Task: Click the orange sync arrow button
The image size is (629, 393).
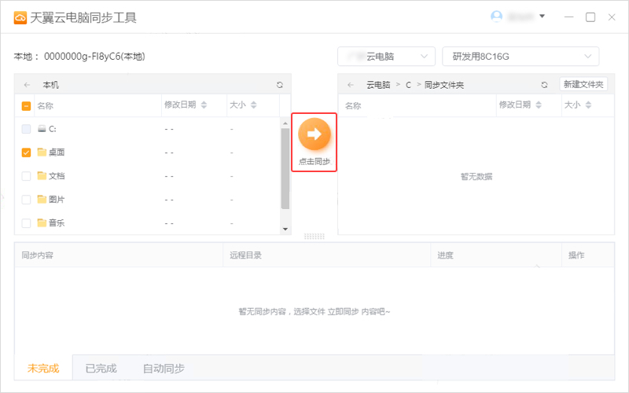Action: tap(314, 134)
